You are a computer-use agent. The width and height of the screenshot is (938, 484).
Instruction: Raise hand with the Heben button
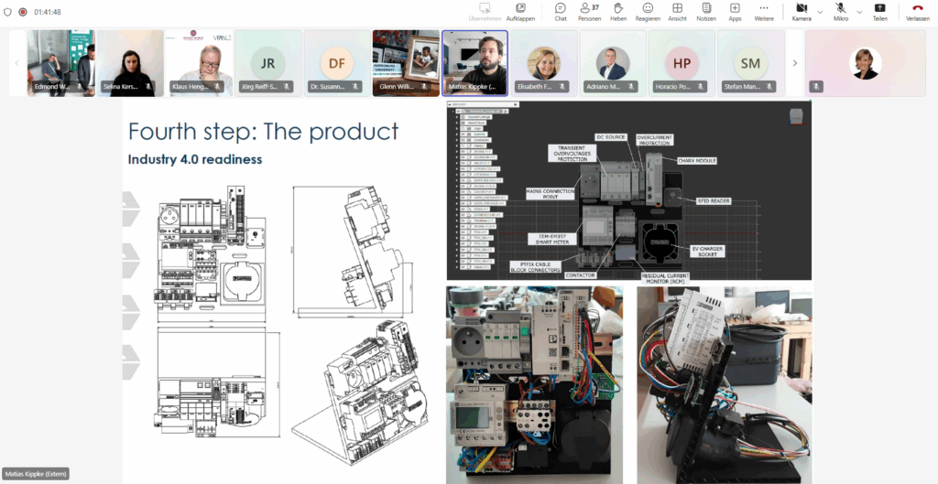pyautogui.click(x=618, y=11)
